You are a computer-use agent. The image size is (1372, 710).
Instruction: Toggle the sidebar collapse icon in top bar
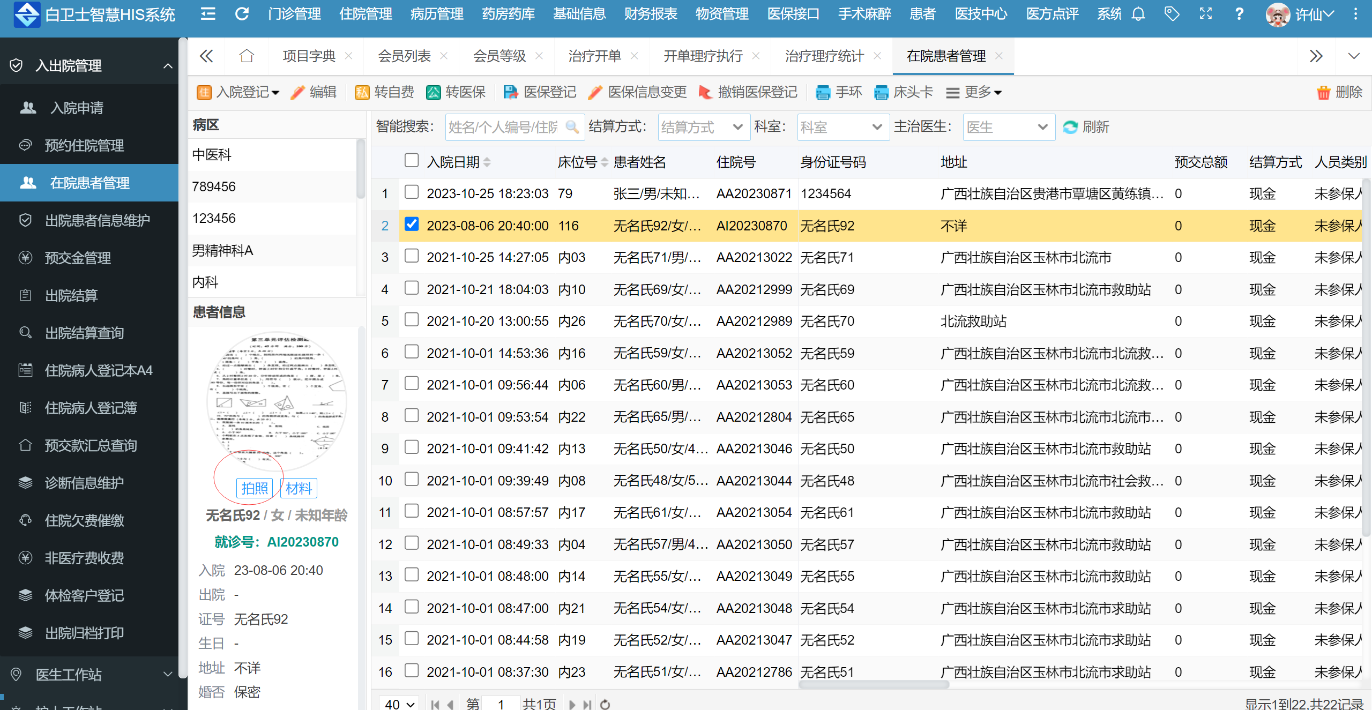point(208,14)
